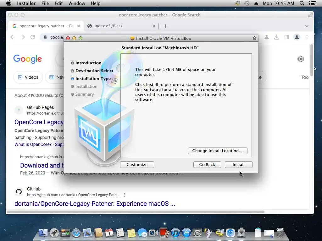Click the eject icon in menu bar
The height and width of the screenshot is (241, 322).
(256, 3)
